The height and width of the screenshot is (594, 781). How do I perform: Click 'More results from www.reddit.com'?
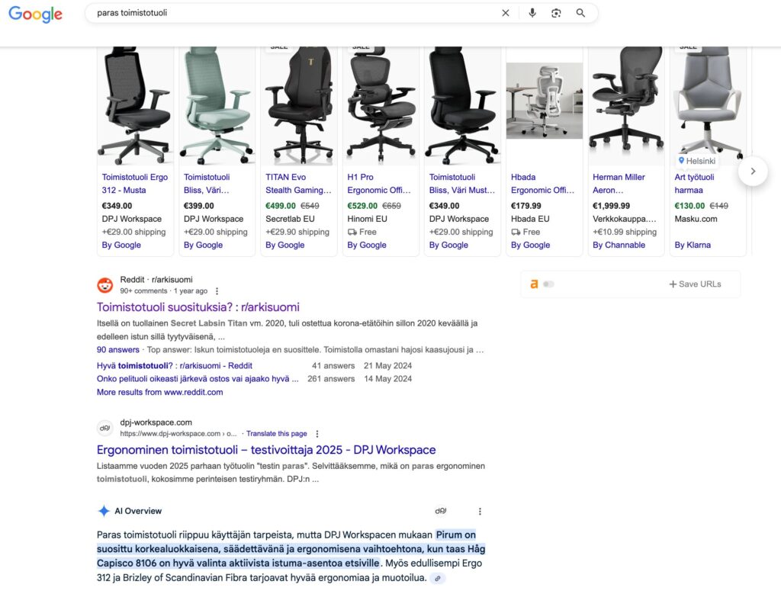[x=159, y=392]
